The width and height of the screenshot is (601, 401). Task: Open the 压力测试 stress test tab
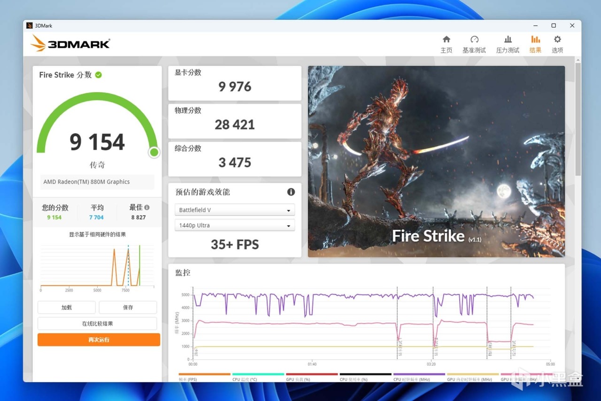point(508,44)
